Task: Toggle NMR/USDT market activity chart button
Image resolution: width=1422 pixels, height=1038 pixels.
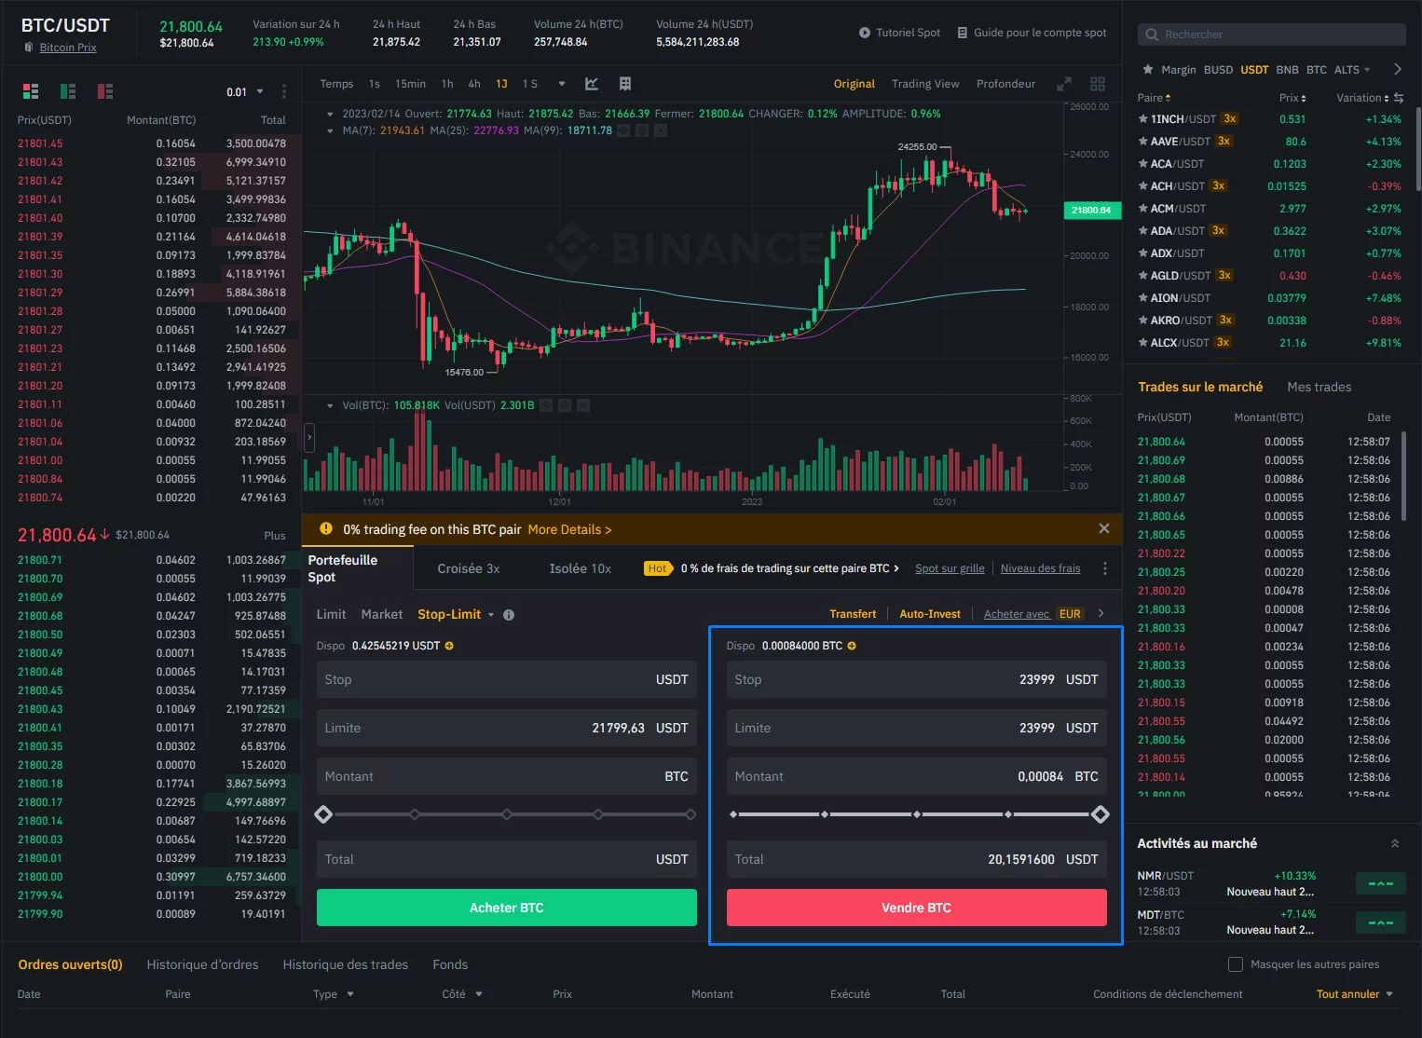Action: point(1380,883)
